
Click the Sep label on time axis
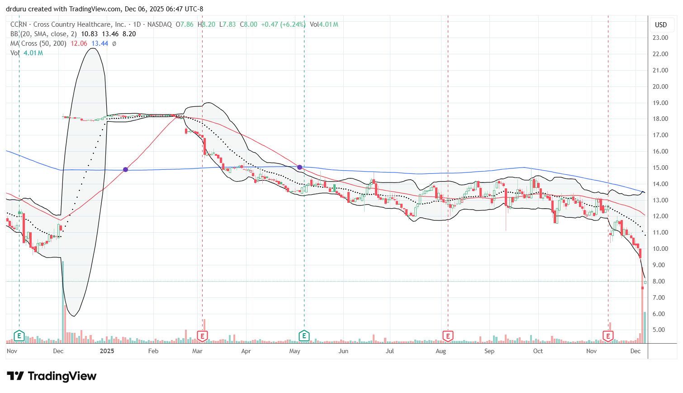489,351
